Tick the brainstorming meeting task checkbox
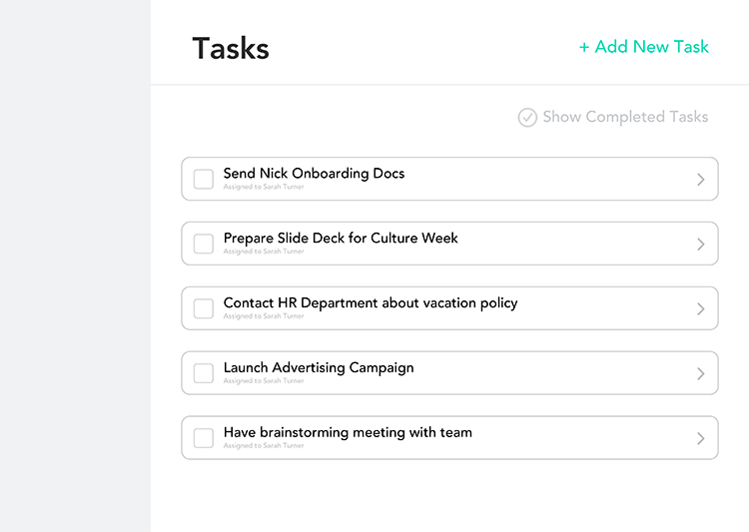This screenshot has height=532, width=749. pos(204,438)
